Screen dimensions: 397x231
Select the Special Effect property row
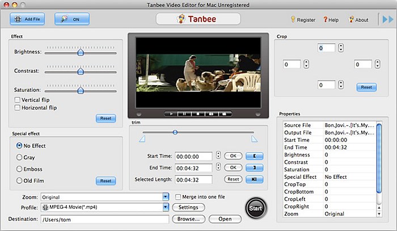tap(329, 177)
